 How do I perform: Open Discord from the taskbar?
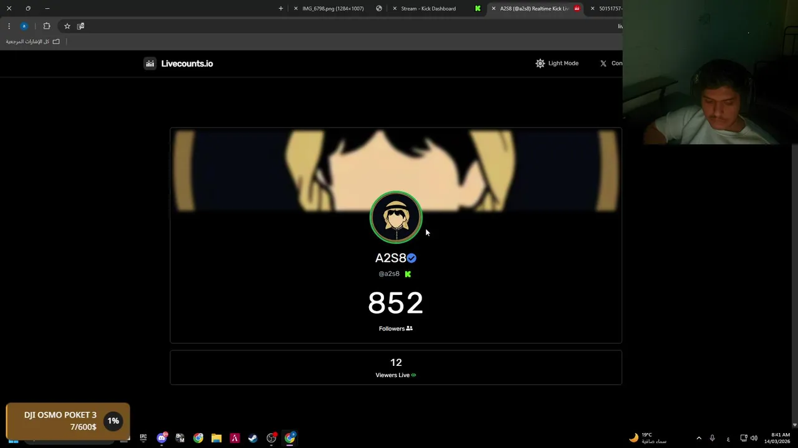click(162, 438)
